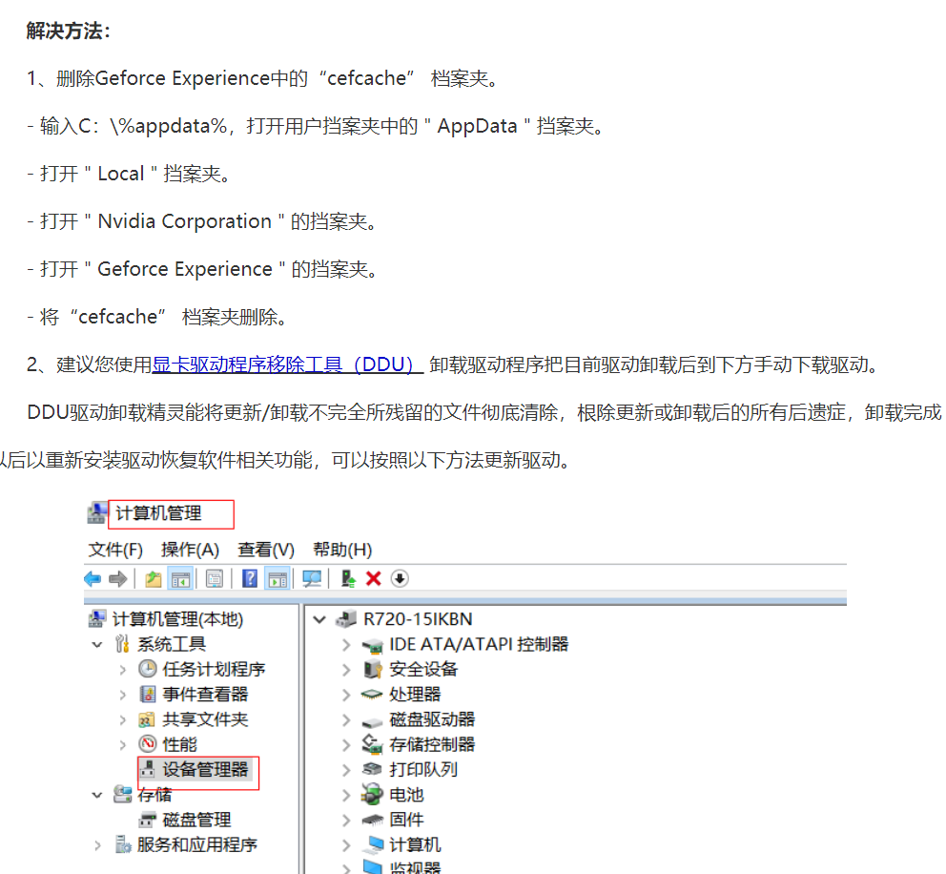Image resolution: width=946 pixels, height=874 pixels.
Task: Click the 安全设备 device icon
Action: 372,670
